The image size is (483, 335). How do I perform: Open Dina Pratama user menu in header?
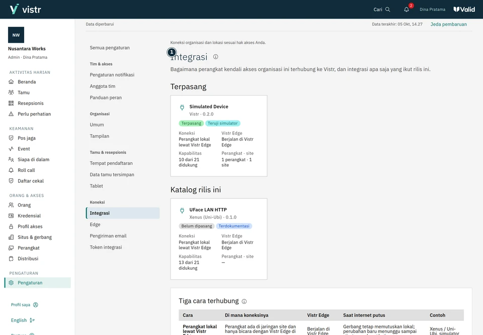pos(433,10)
